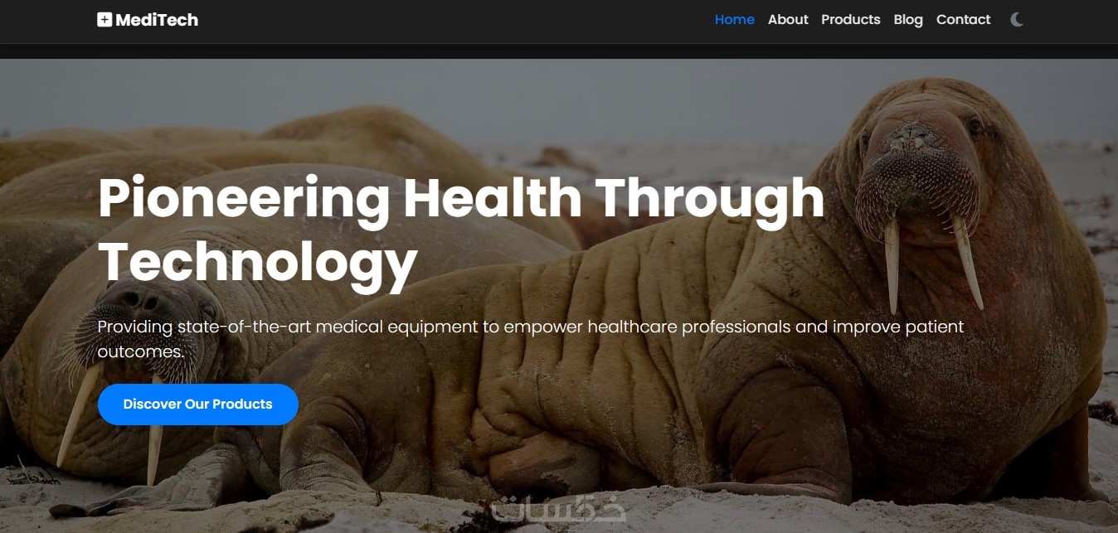Open the MediTech brand name link
This screenshot has width=1118, height=533.
(x=148, y=20)
